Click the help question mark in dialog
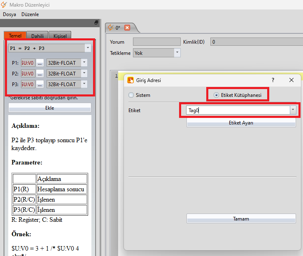 pos(273,80)
